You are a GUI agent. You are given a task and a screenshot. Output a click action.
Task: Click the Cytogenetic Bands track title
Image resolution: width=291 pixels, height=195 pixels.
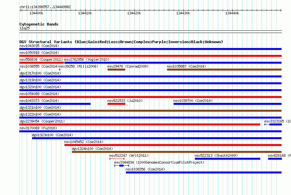point(39,24)
